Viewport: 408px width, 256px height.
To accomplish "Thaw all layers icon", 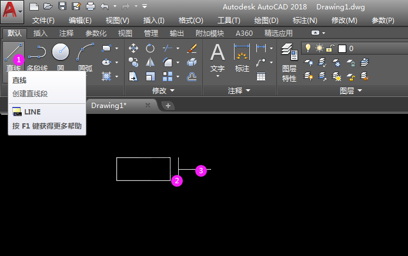I will click(337, 76).
